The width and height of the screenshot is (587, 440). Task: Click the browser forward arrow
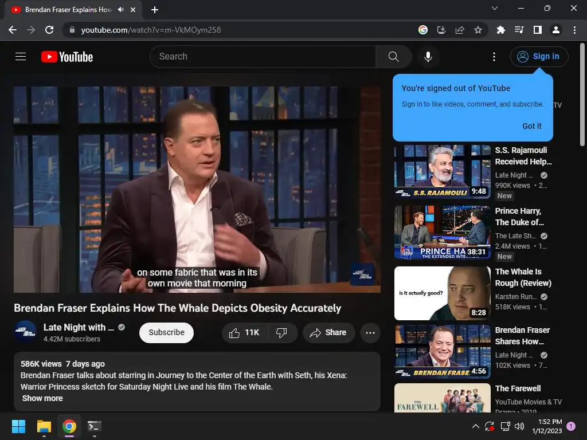(x=31, y=30)
